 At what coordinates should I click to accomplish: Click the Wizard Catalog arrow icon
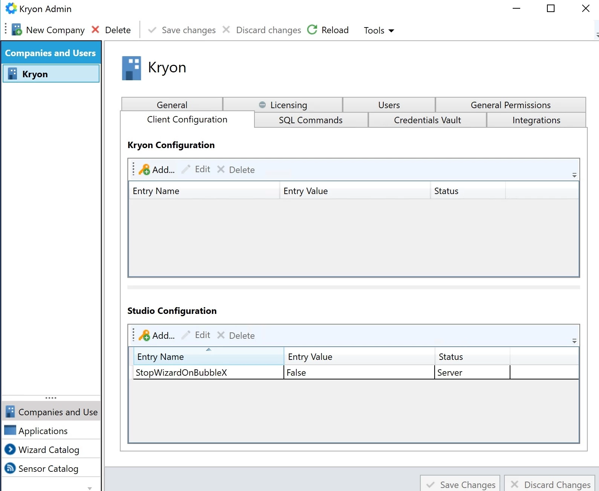click(10, 449)
